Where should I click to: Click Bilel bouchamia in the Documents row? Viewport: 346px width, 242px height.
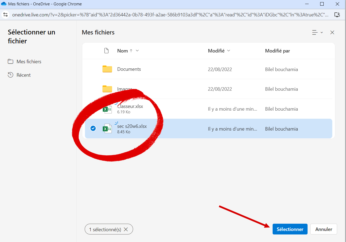(281, 69)
